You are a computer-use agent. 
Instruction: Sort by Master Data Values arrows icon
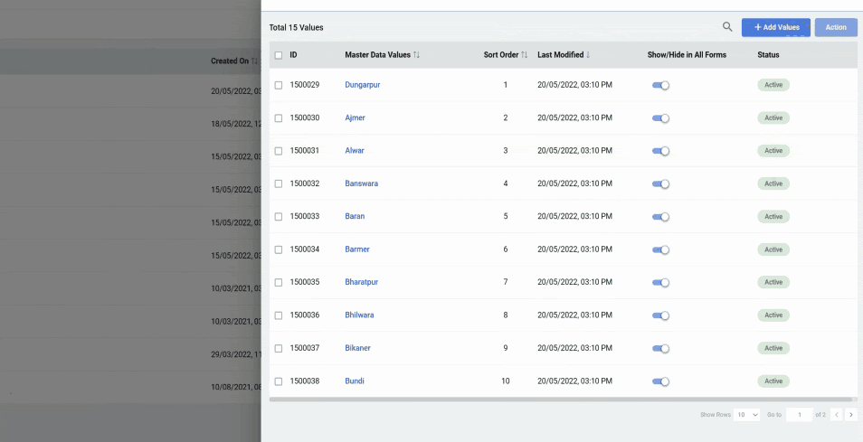pyautogui.click(x=416, y=55)
